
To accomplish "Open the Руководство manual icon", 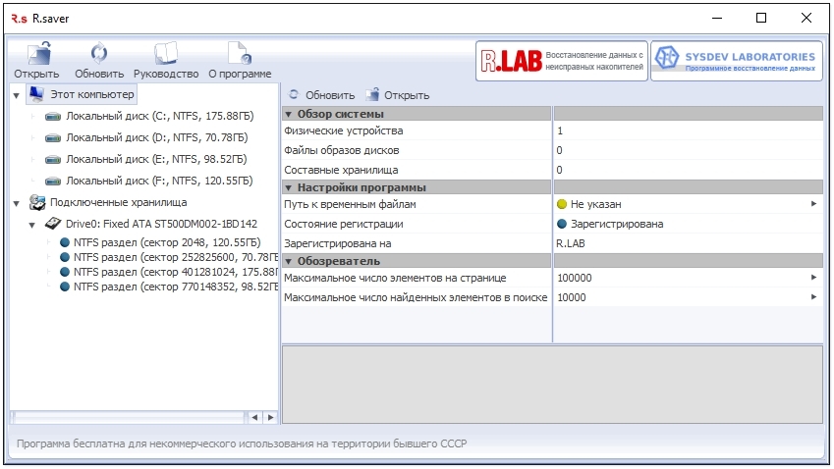I will tap(166, 54).
